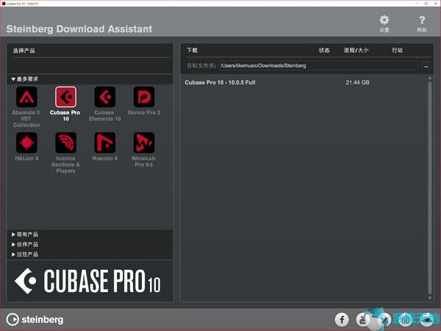Click the scrollbar down arrow in the download list
This screenshot has height=331, width=441.
430,298
